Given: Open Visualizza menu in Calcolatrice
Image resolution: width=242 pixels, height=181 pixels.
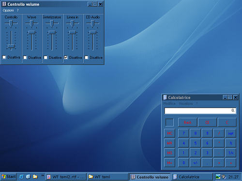Looking at the screenshot, I should tap(186, 103).
